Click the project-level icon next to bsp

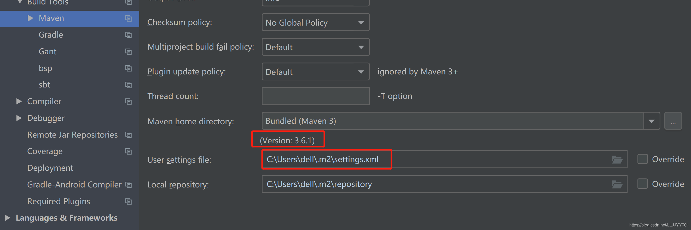[x=129, y=68]
